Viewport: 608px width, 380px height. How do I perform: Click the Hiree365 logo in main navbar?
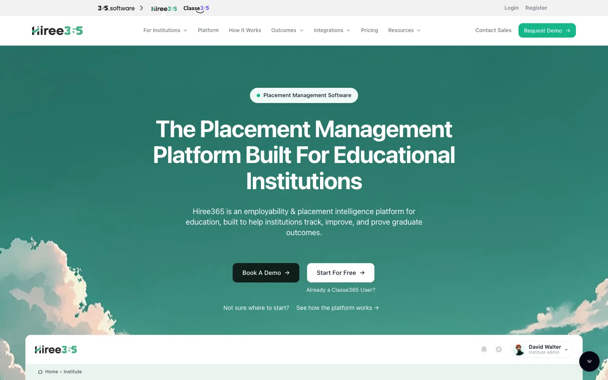pos(57,30)
